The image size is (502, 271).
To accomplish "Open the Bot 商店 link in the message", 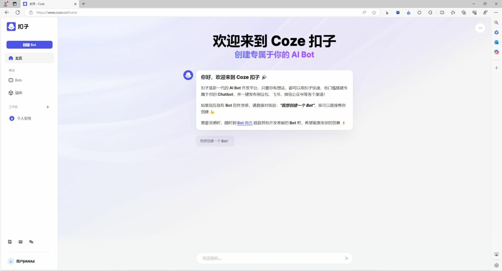I will [244, 123].
